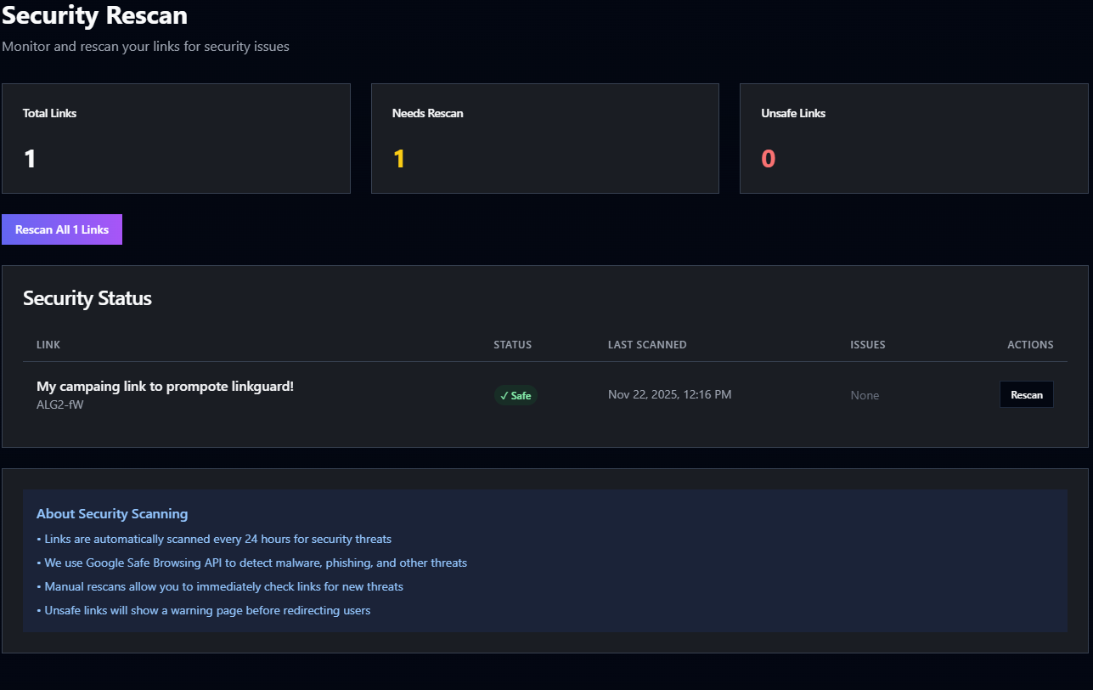The width and height of the screenshot is (1093, 690).
Task: Click the red Unsafe Links count
Action: click(768, 158)
